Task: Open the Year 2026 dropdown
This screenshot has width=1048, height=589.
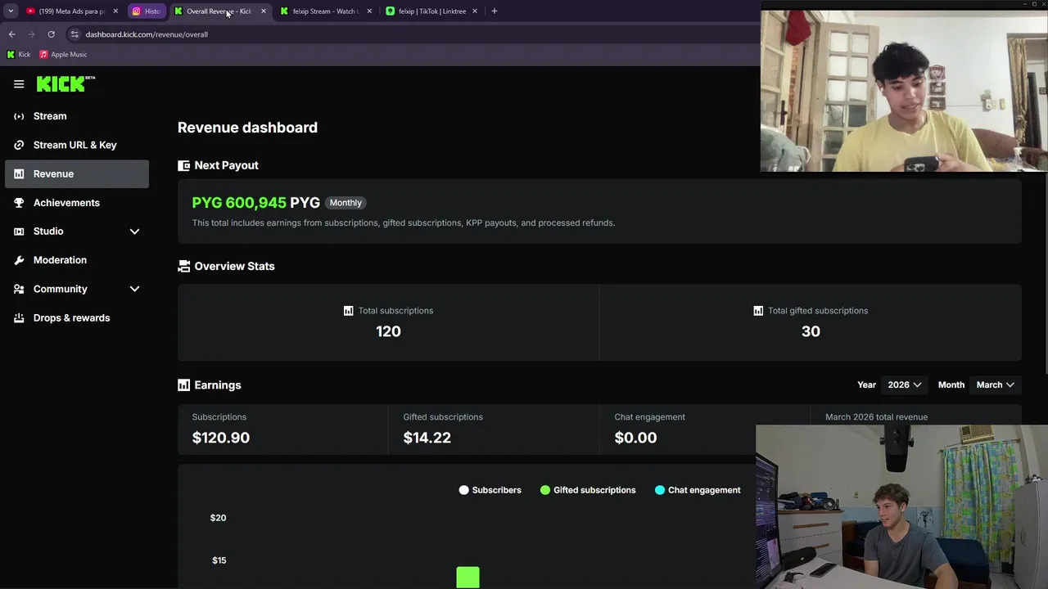Action: tap(905, 384)
